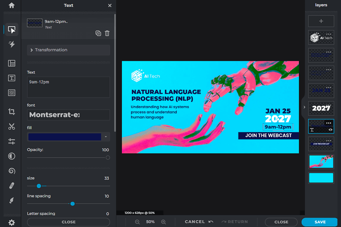Select the JAN 25 layer thumbnail
This screenshot has height=227, width=341.
pos(321,90)
